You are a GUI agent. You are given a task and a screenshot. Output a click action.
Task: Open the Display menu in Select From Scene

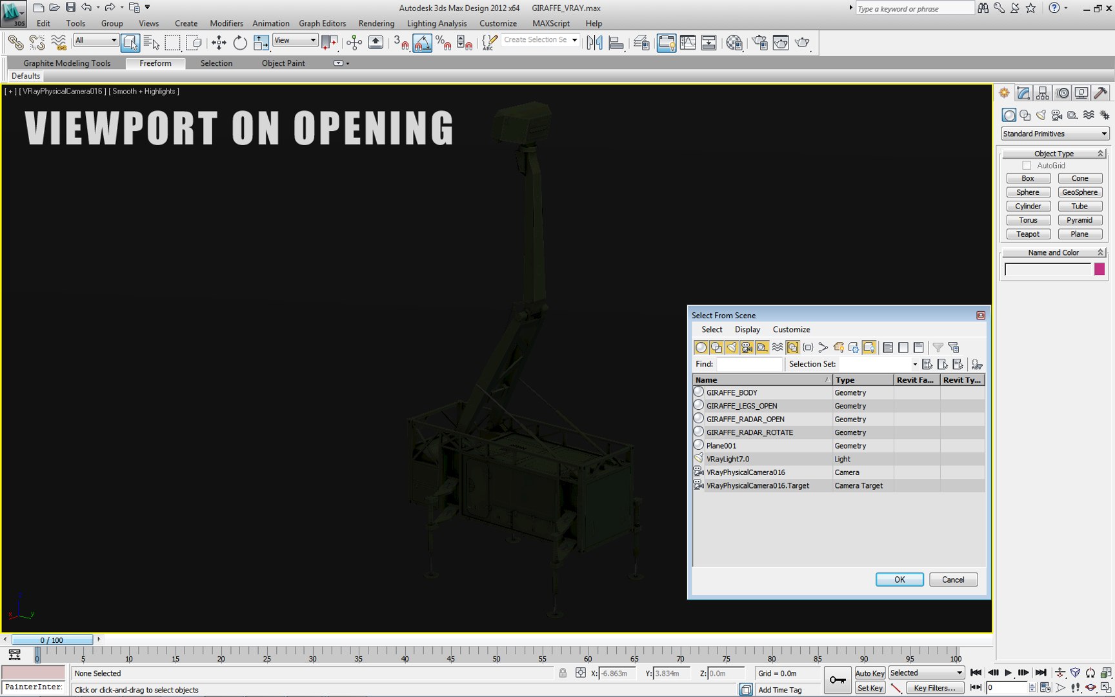(747, 329)
